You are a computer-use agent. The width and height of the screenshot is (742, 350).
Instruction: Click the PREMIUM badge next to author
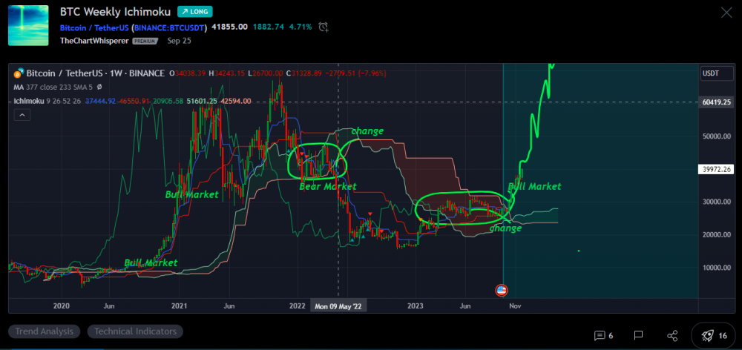(145, 41)
